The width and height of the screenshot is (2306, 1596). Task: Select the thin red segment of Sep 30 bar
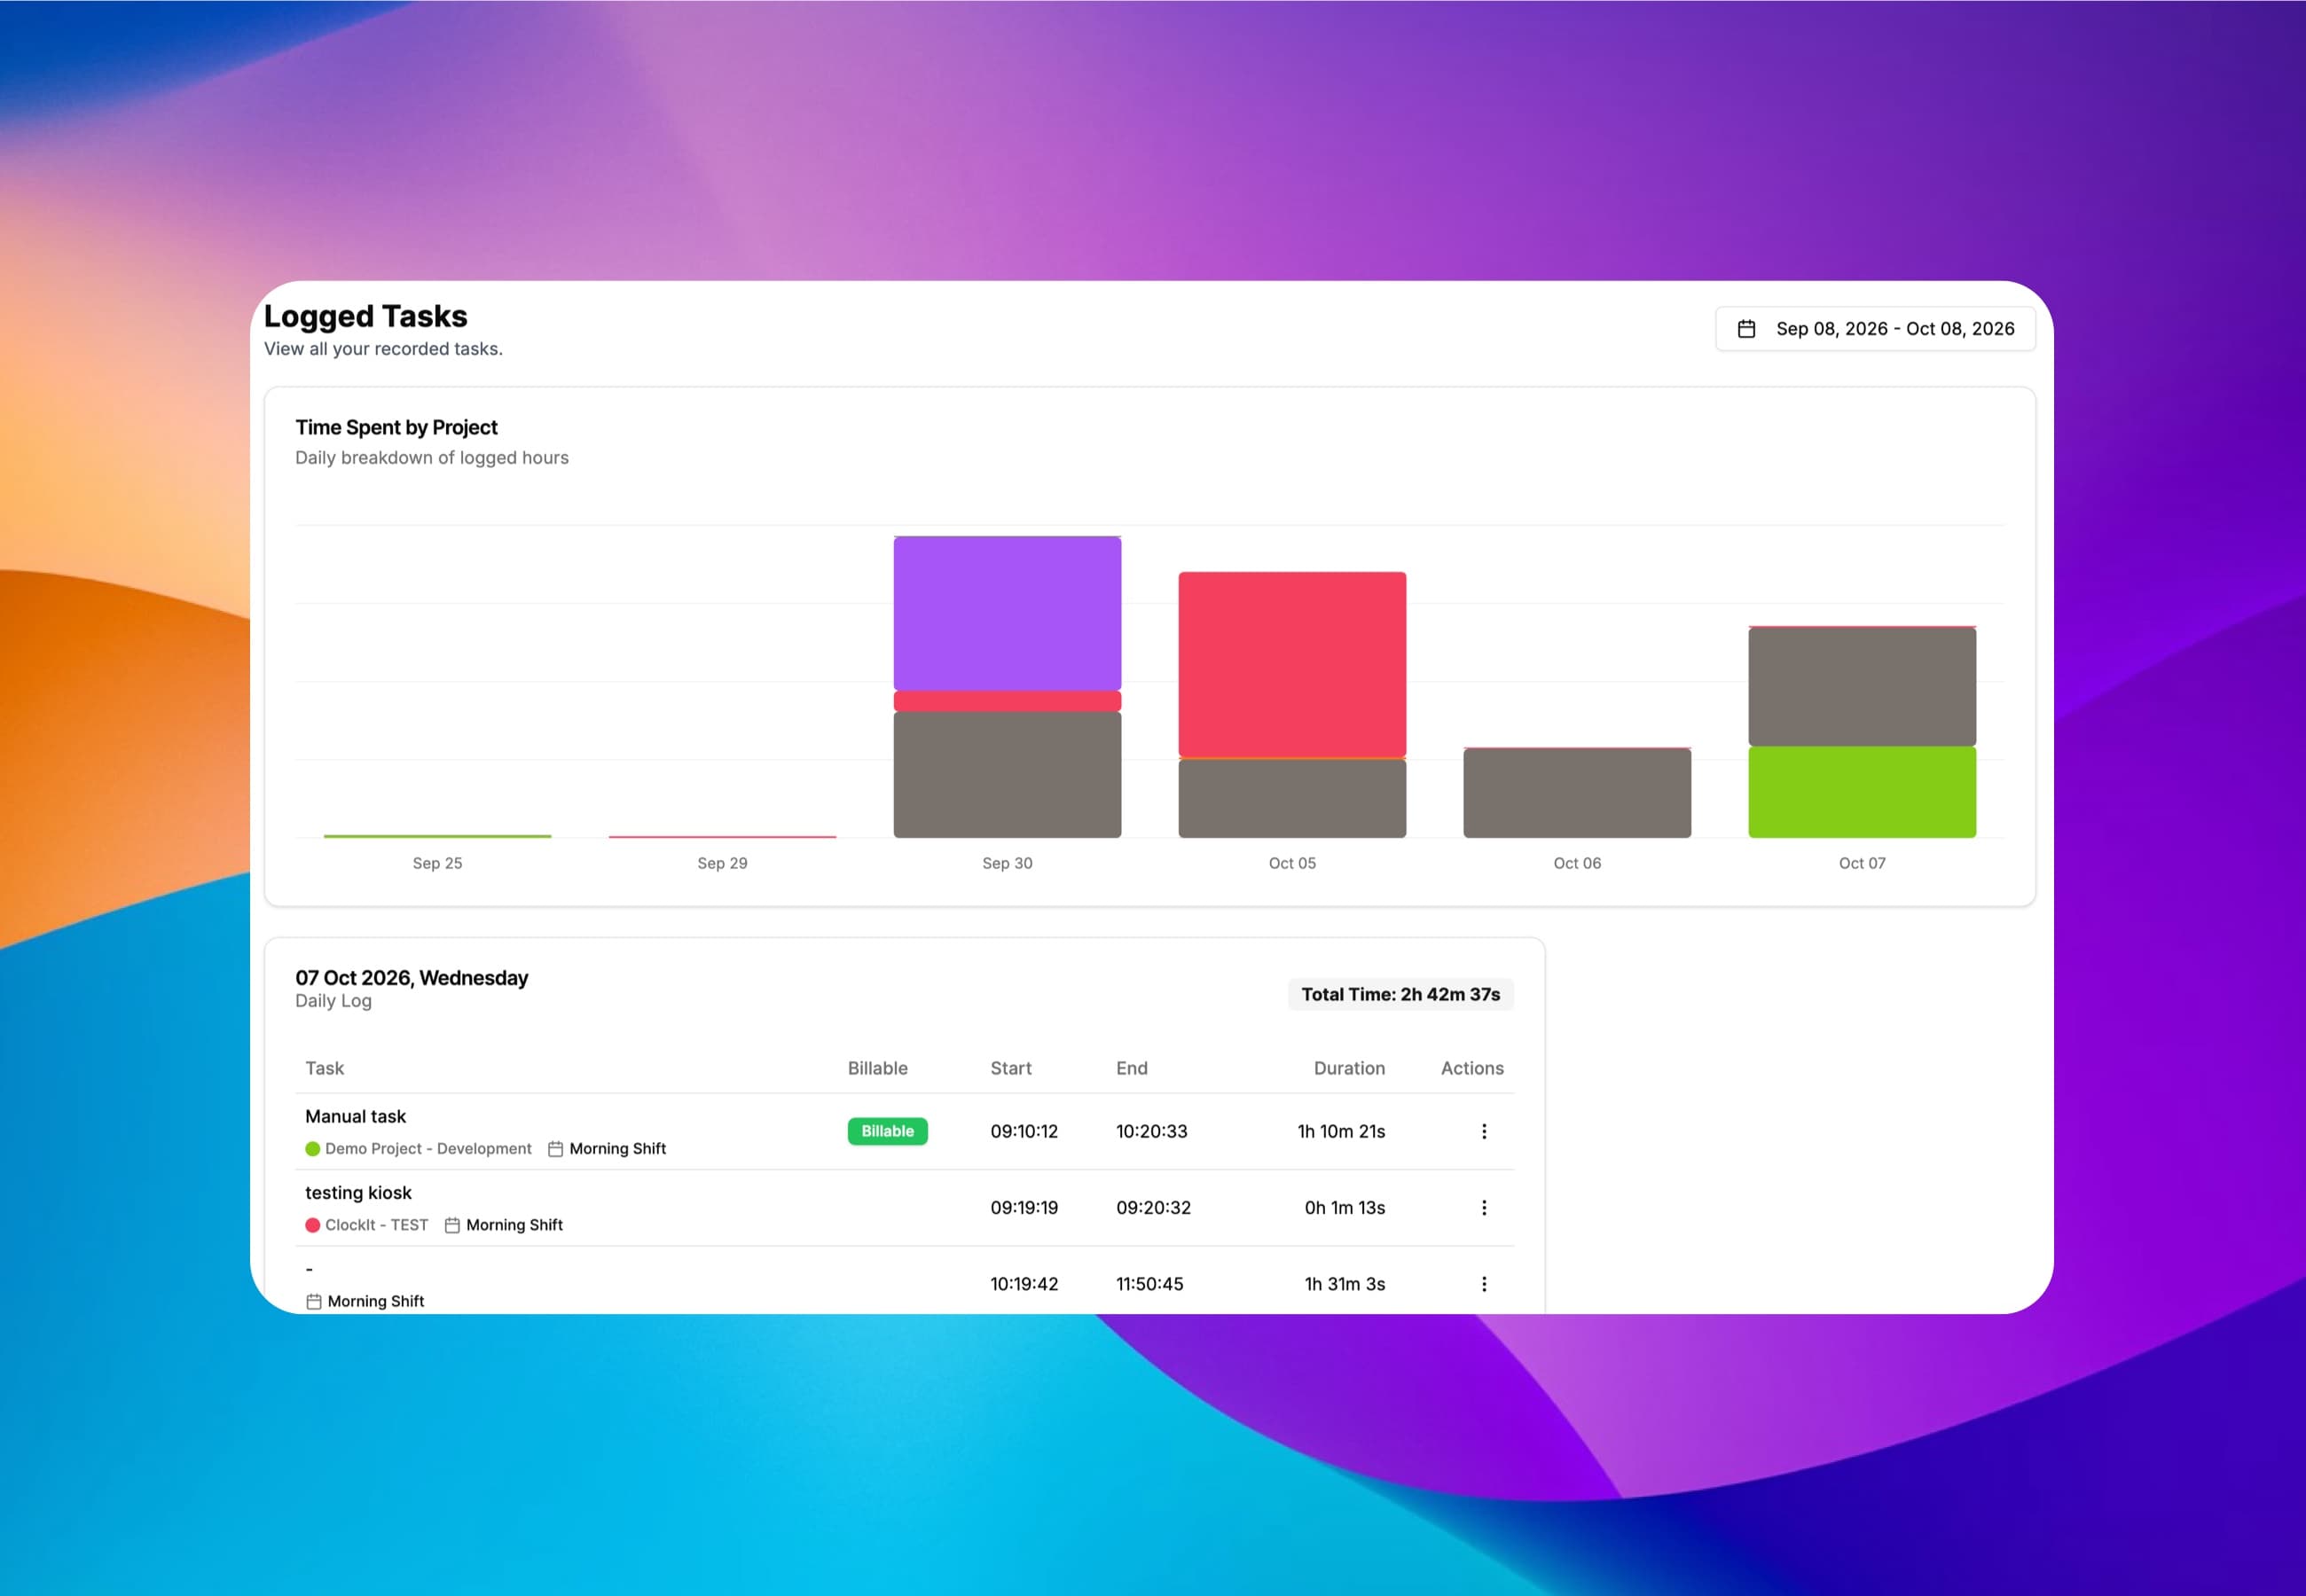[x=1007, y=701]
